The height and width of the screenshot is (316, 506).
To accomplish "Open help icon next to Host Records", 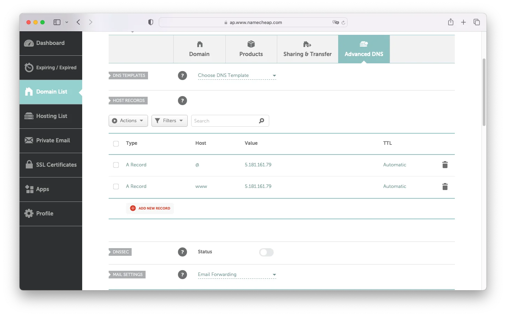I will [182, 101].
